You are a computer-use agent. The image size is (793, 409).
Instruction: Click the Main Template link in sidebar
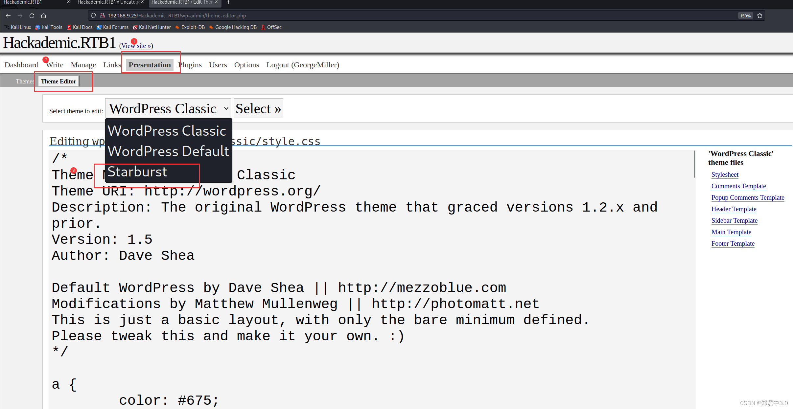731,232
